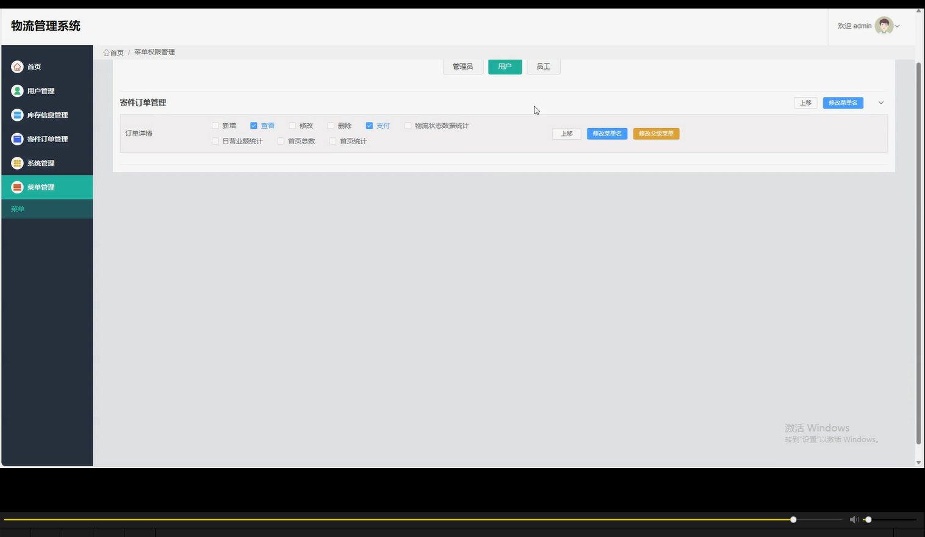925x537 pixels.
Task: Collapse the 寄件订单管理 section with its chevron
Action: click(x=880, y=103)
